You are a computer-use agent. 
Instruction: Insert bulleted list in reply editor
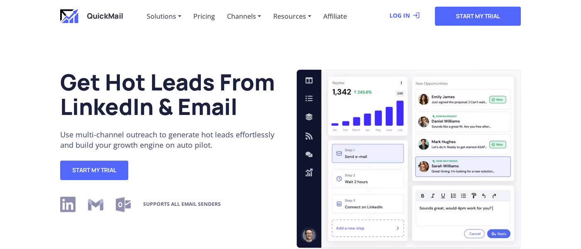463,196
